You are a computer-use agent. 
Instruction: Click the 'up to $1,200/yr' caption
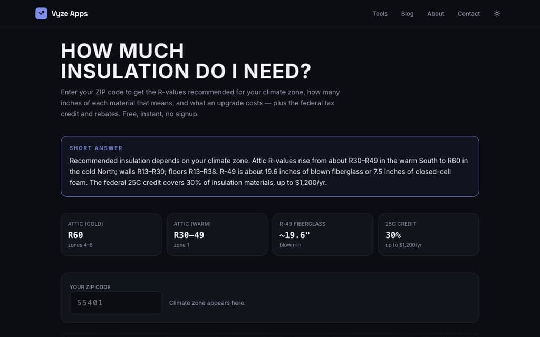click(x=403, y=245)
